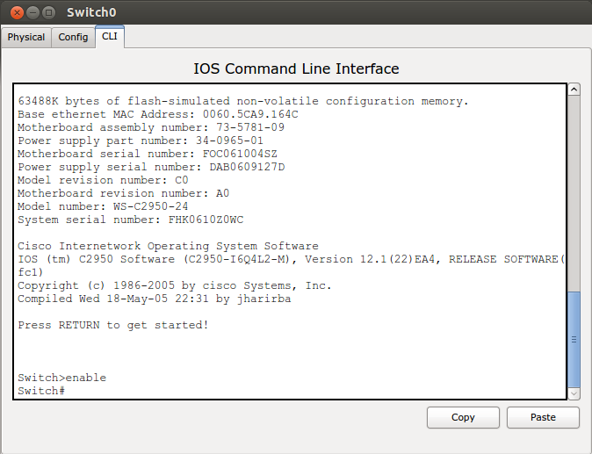Click the Base ethernet MAC Address line
Image resolution: width=592 pixels, height=454 pixels.
[158, 114]
